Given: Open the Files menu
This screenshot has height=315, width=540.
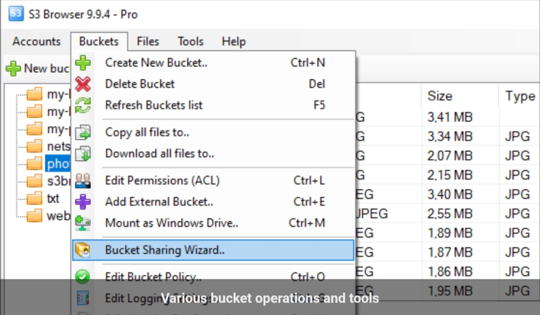Looking at the screenshot, I should 148,41.
